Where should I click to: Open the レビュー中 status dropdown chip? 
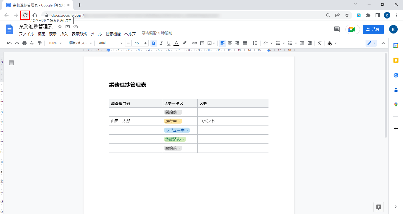177,130
